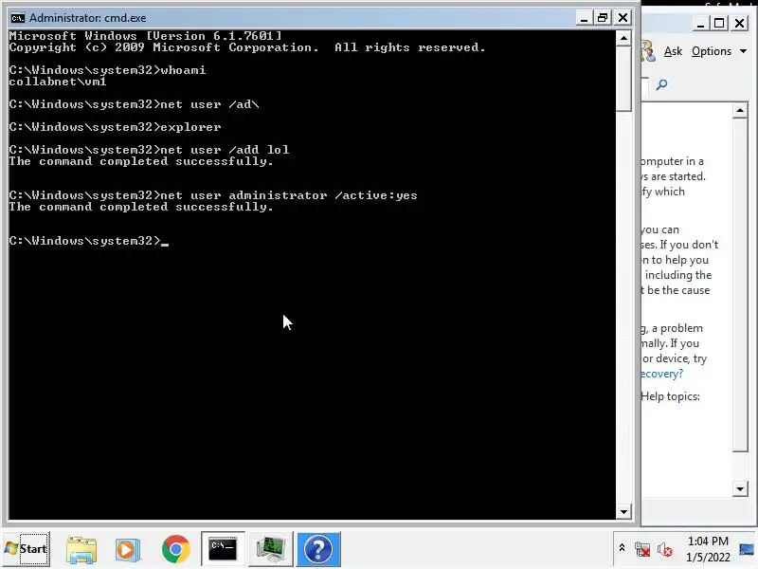Image resolution: width=758 pixels, height=569 pixels.
Task: Restore down the cmd.exe window
Action: [x=603, y=18]
